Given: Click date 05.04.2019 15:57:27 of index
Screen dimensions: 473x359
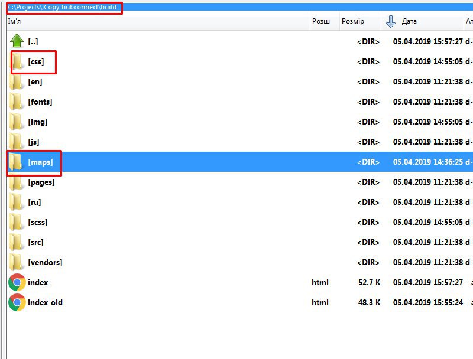Looking at the screenshot, I should tap(427, 282).
